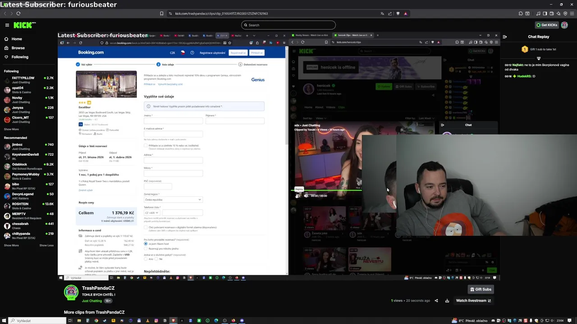Click the play button of the xdx replay clip
577x324 pixels.
pyautogui.click(x=298, y=196)
